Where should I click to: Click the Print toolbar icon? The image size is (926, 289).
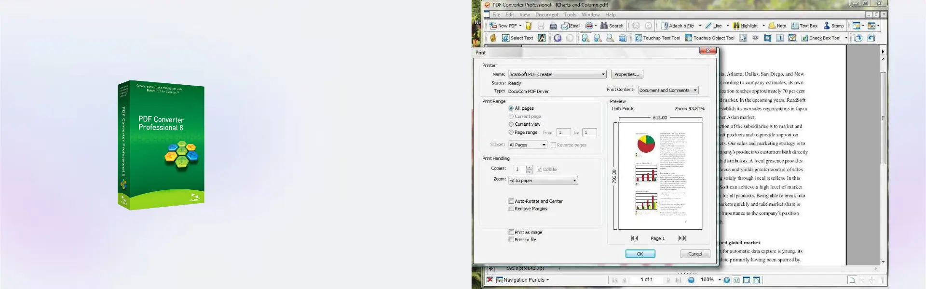[x=553, y=26]
